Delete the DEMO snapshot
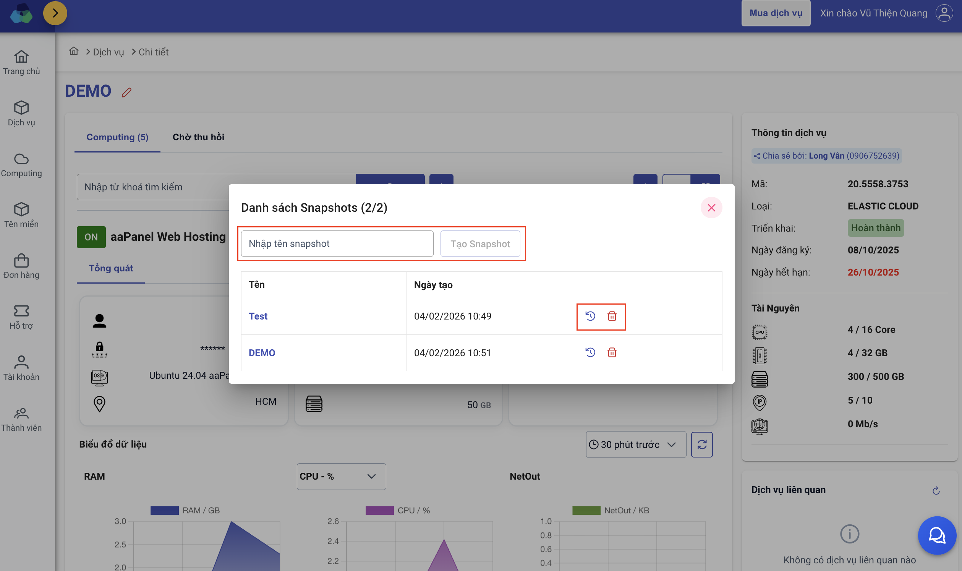The height and width of the screenshot is (571, 962). pyautogui.click(x=612, y=352)
